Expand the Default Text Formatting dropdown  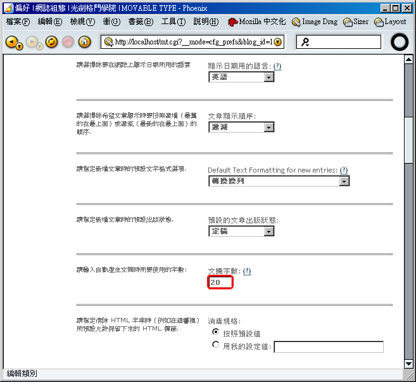(x=279, y=181)
